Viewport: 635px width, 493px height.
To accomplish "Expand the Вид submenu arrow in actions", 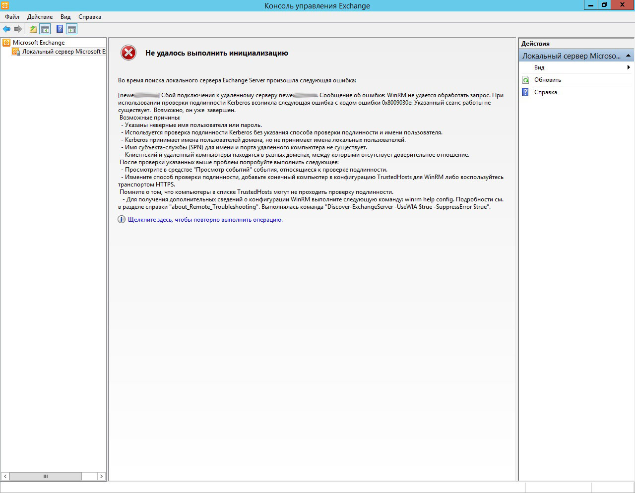I will pos(629,67).
